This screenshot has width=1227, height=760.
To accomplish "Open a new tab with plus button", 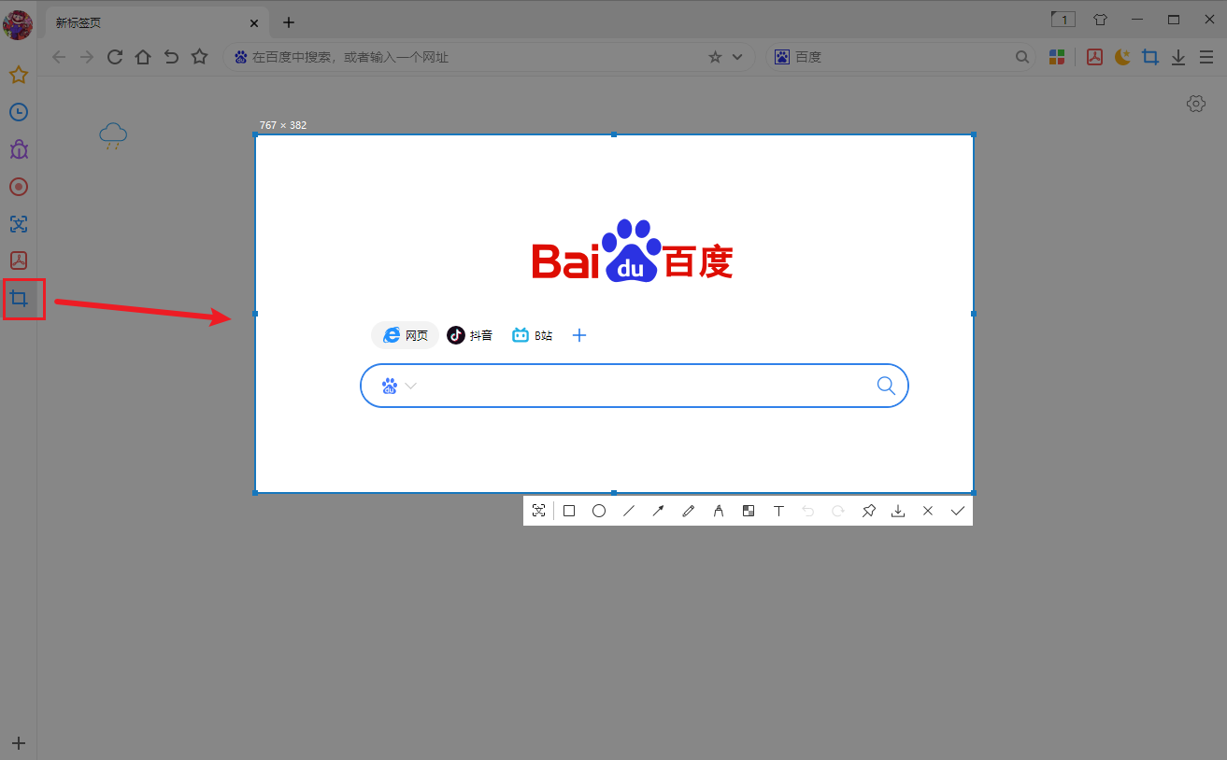I will [x=289, y=22].
